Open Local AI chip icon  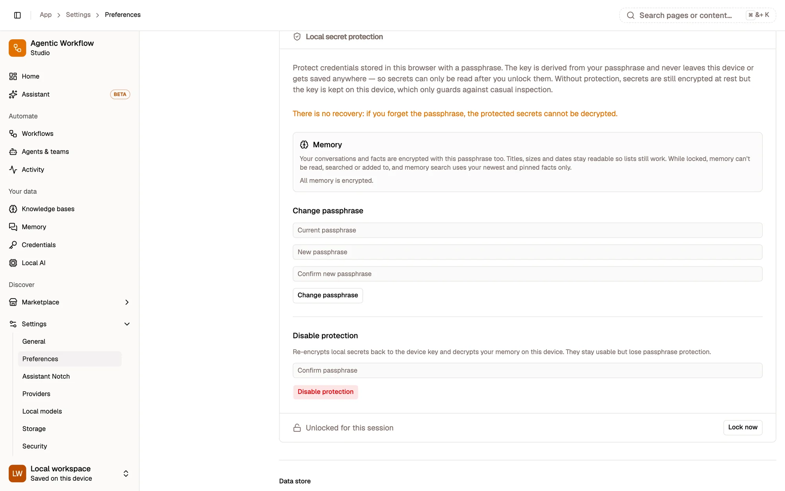[x=13, y=263]
